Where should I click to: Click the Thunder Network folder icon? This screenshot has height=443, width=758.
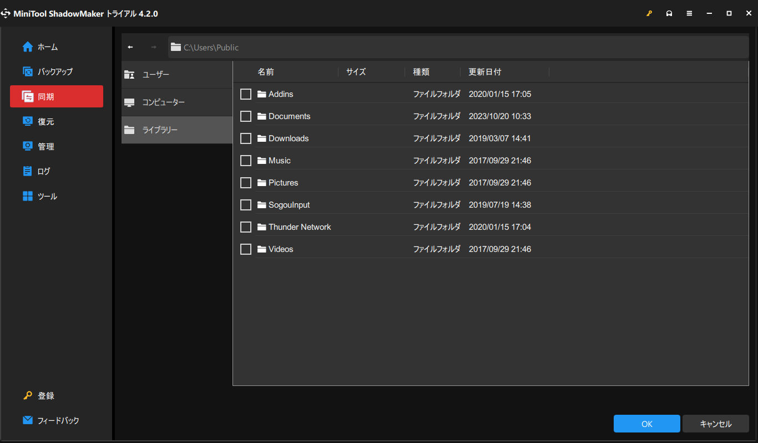pos(262,227)
